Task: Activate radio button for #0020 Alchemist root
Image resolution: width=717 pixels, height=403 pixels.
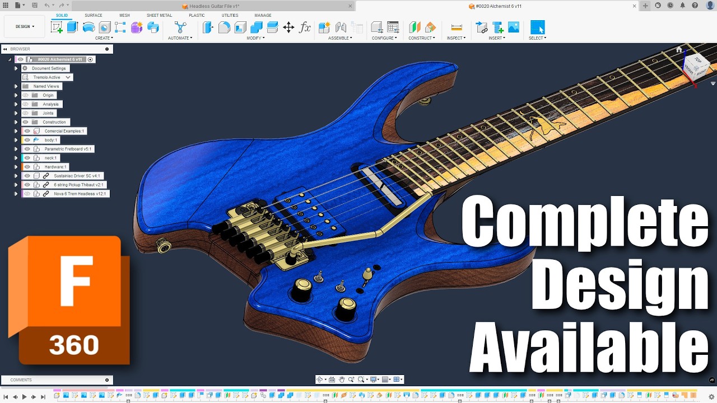Action: click(x=90, y=59)
